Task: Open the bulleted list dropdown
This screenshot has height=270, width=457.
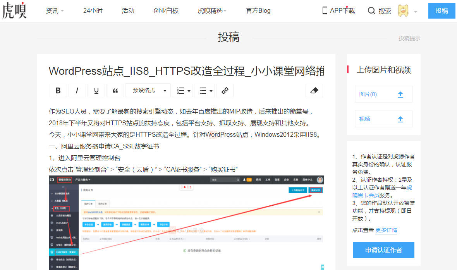Action: (204, 91)
